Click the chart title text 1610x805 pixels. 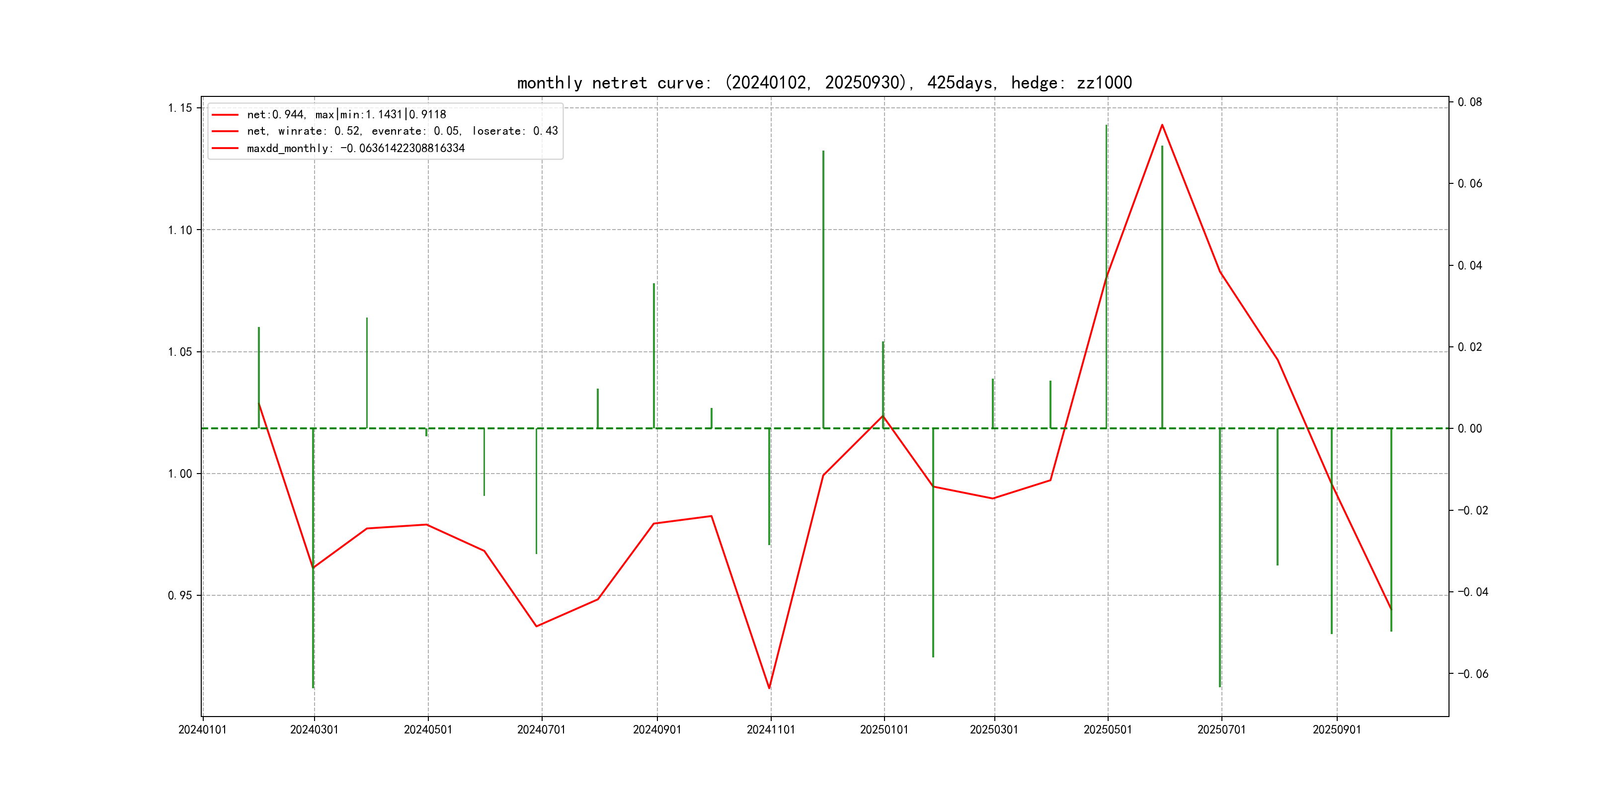824,82
